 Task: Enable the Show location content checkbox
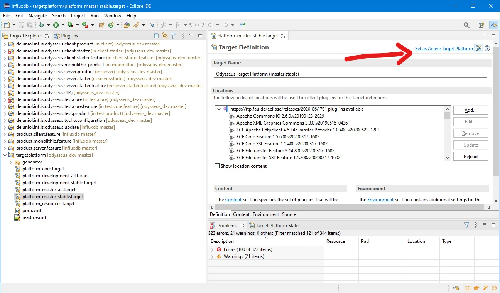(x=217, y=166)
